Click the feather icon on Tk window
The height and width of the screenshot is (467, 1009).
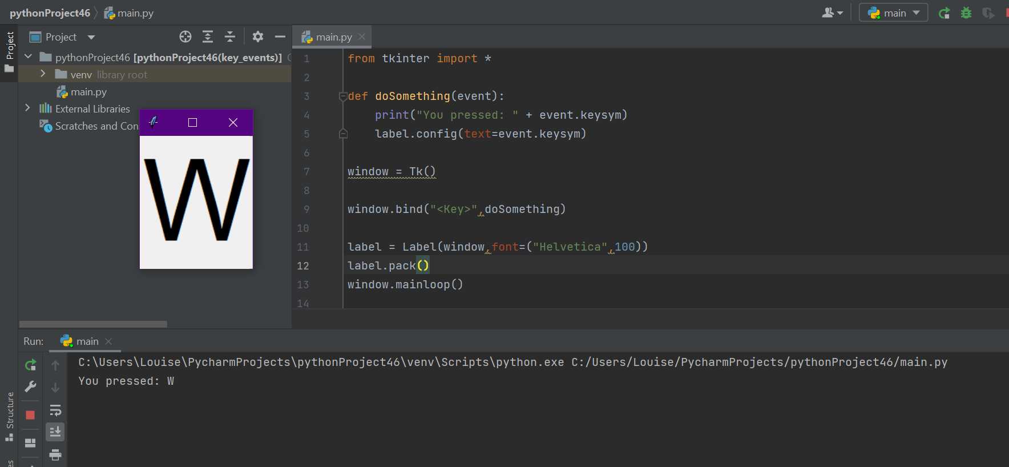(153, 122)
